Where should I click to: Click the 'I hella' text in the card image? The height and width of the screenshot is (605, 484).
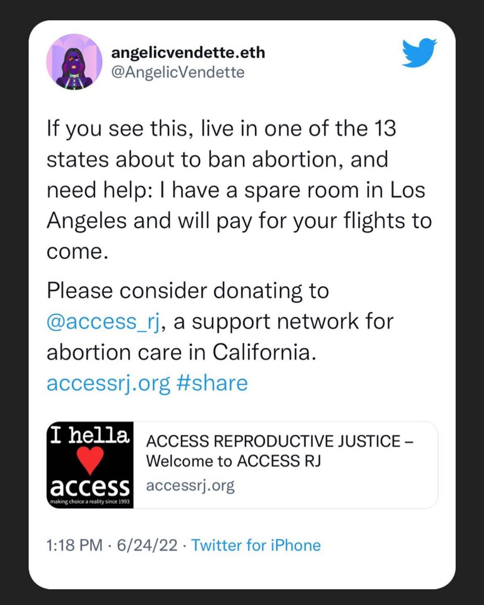point(90,435)
